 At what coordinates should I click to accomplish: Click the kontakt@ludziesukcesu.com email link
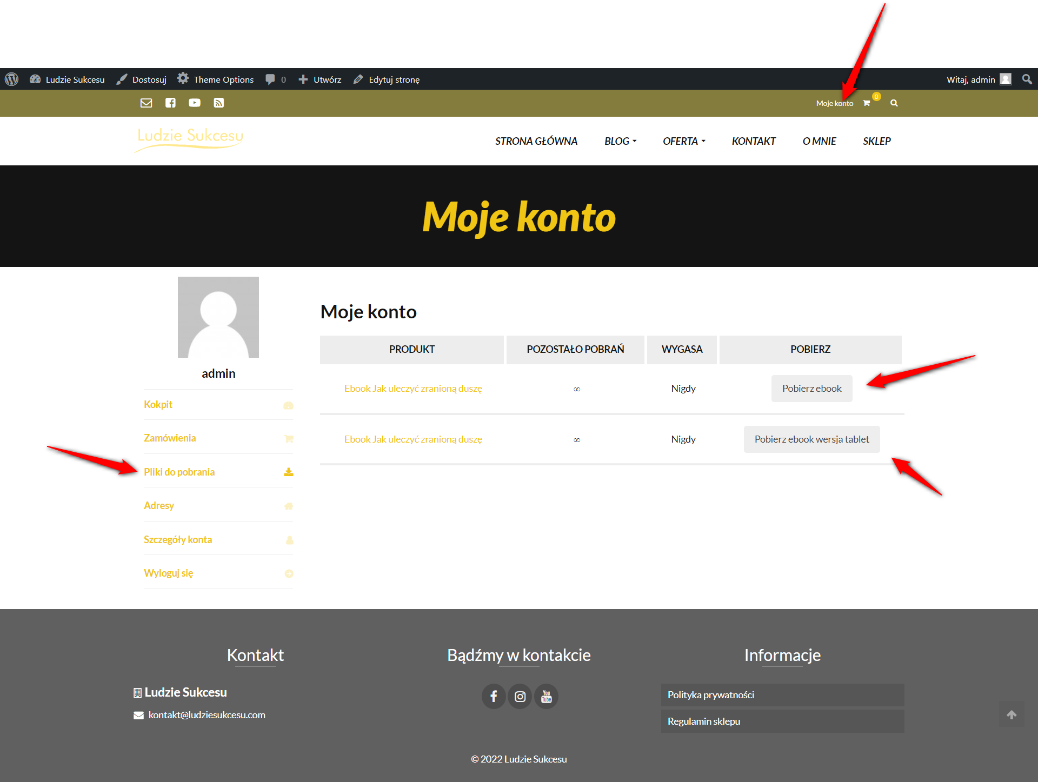point(207,715)
